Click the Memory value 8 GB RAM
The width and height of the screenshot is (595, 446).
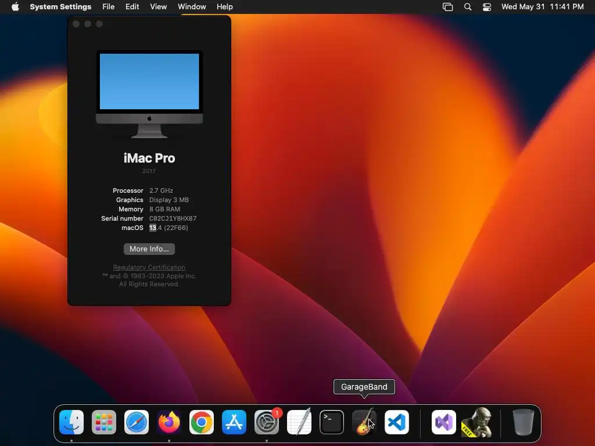click(164, 209)
